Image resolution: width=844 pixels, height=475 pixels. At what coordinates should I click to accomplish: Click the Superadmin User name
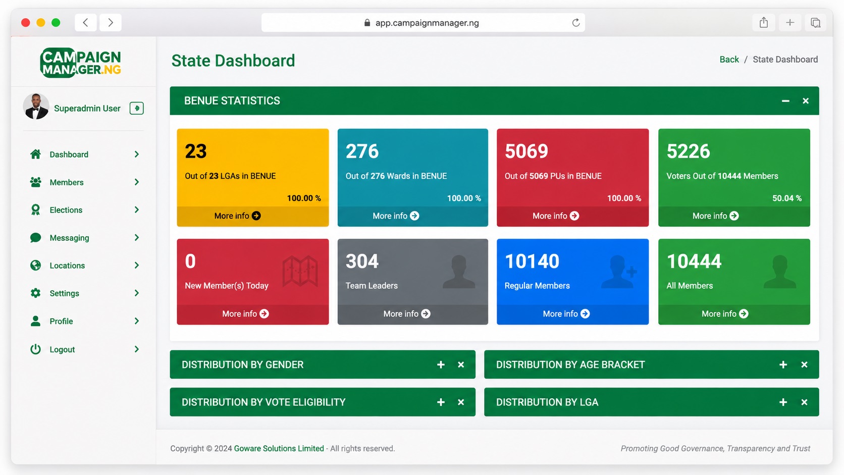pos(87,108)
